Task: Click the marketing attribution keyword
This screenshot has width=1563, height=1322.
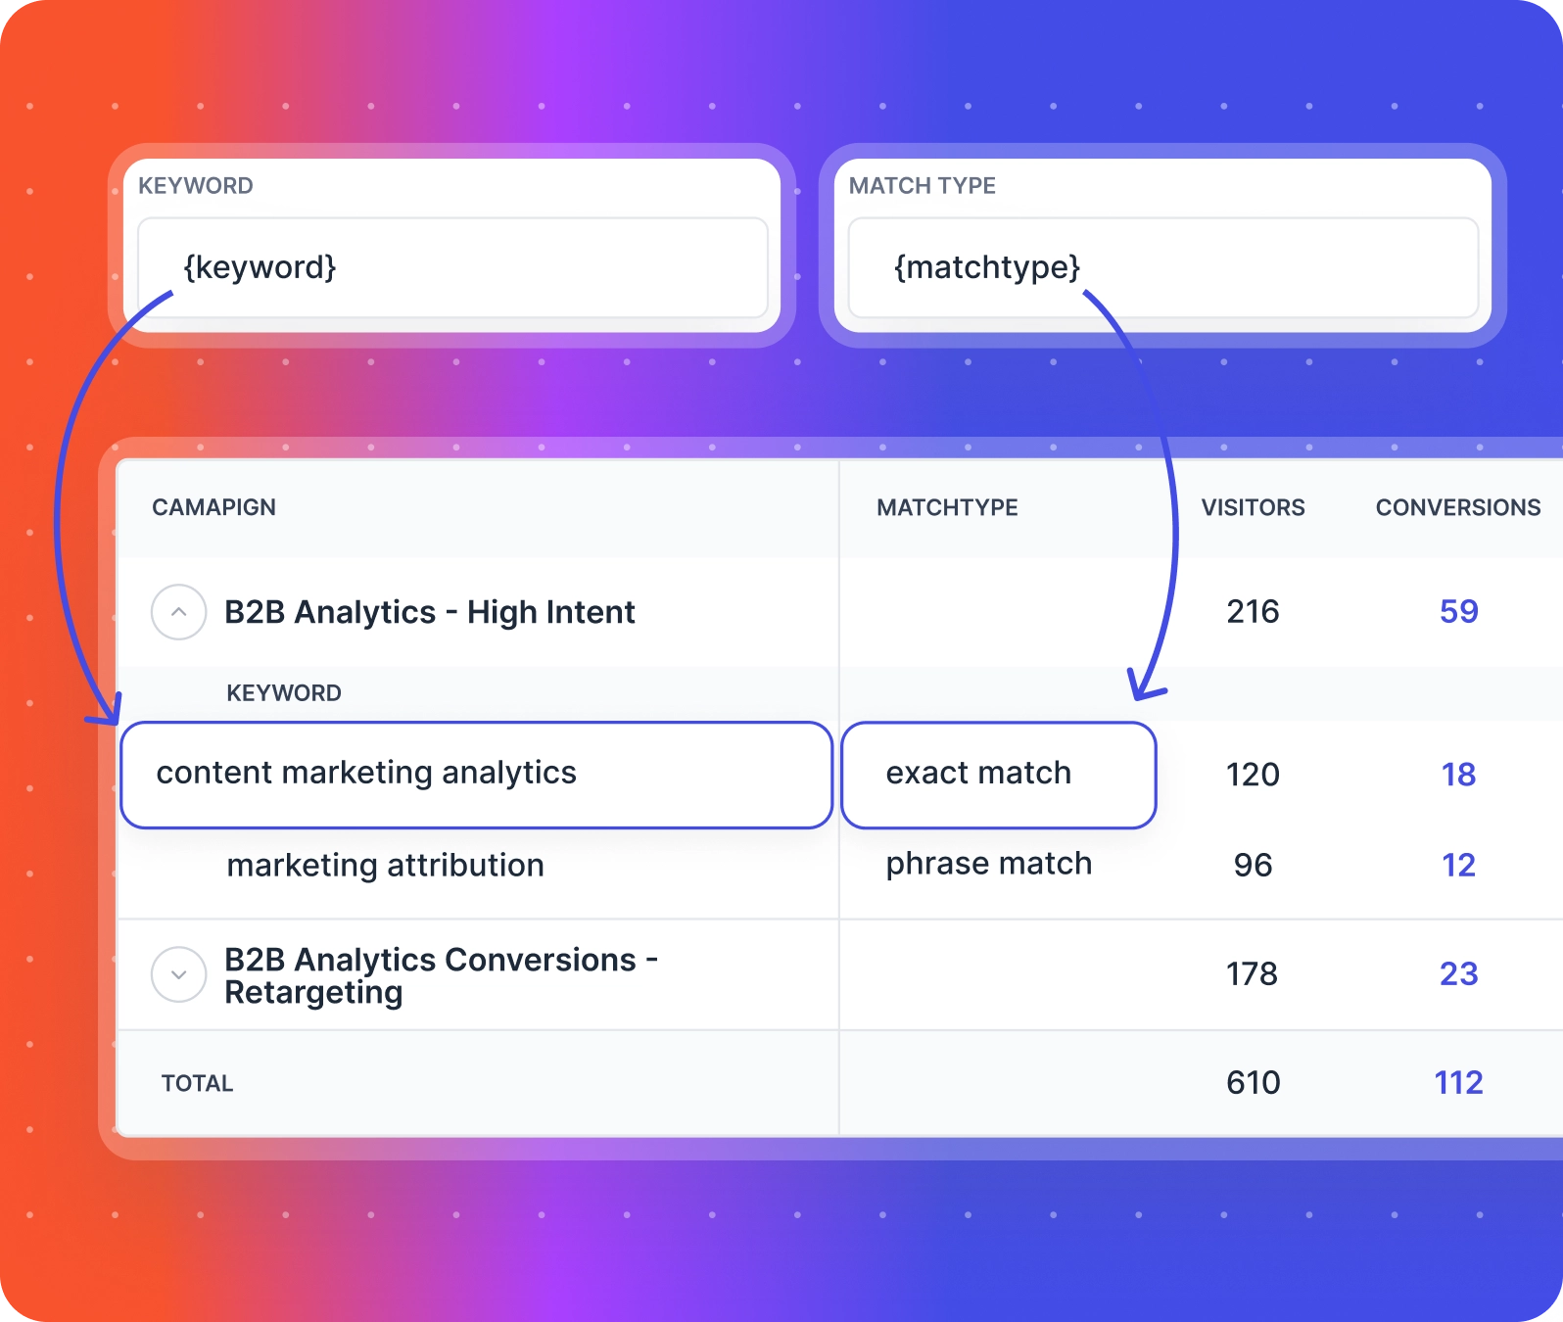Action: click(385, 866)
